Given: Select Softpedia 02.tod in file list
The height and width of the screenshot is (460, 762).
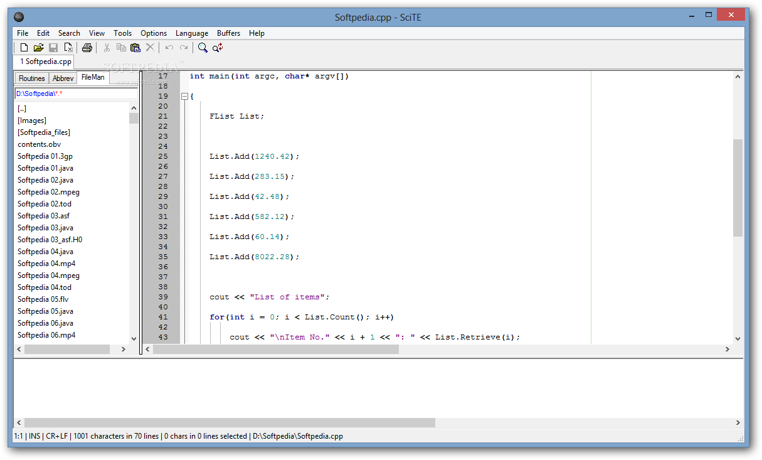Looking at the screenshot, I should (x=45, y=204).
